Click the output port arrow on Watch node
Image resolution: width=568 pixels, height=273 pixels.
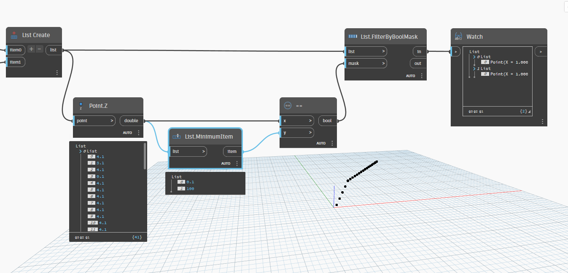pos(540,51)
